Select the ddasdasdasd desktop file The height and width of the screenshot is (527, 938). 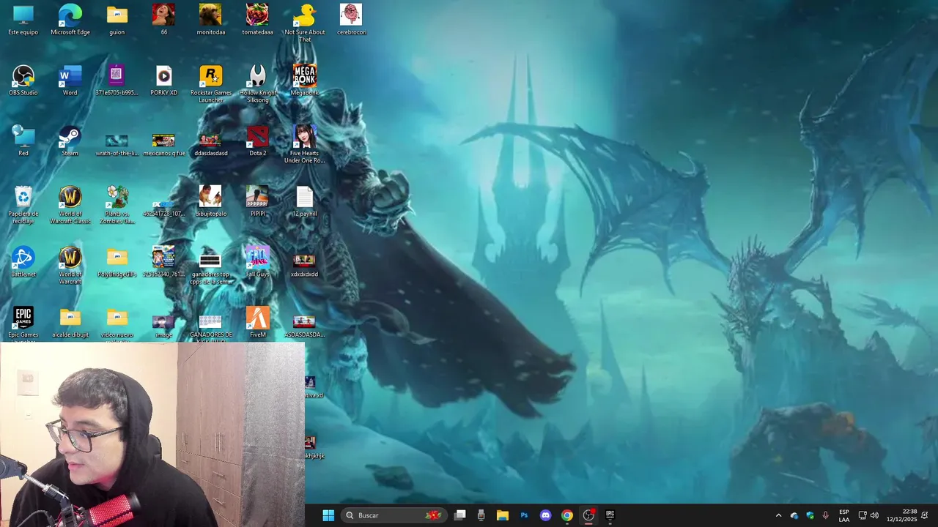click(210, 144)
